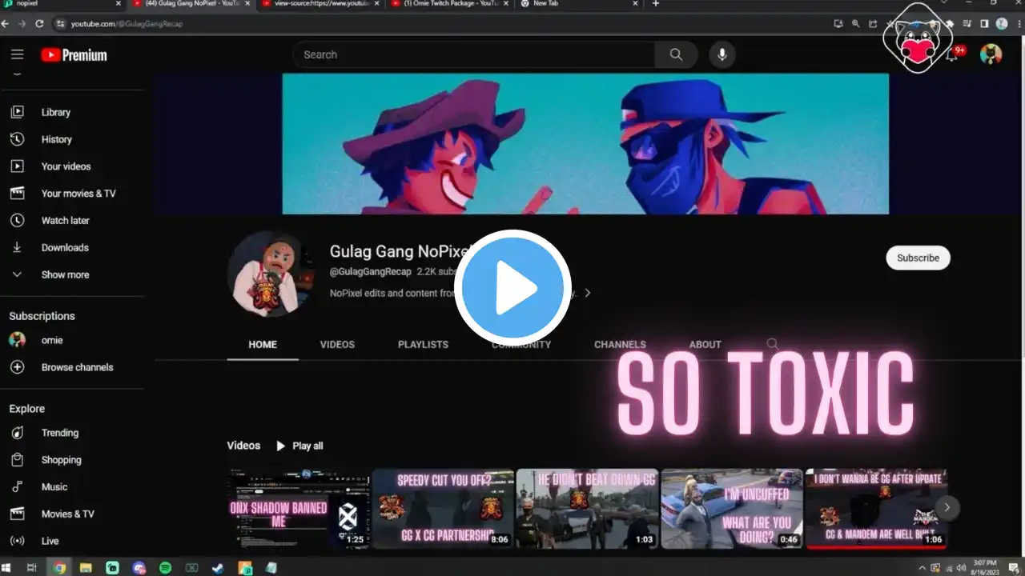Reload the page in the browser
This screenshot has width=1025, height=576.
tap(39, 24)
